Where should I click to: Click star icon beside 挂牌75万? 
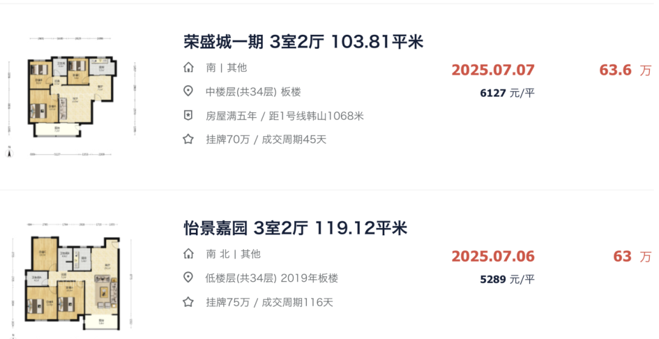[x=189, y=302]
